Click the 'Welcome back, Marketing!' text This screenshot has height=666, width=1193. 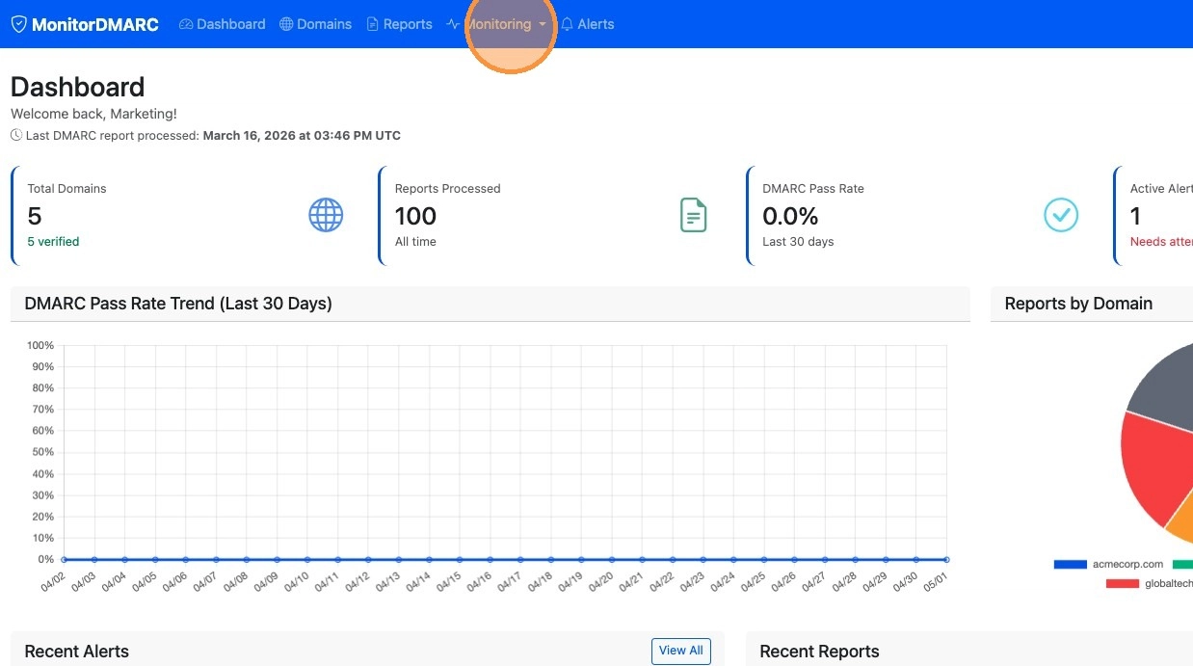tap(93, 114)
